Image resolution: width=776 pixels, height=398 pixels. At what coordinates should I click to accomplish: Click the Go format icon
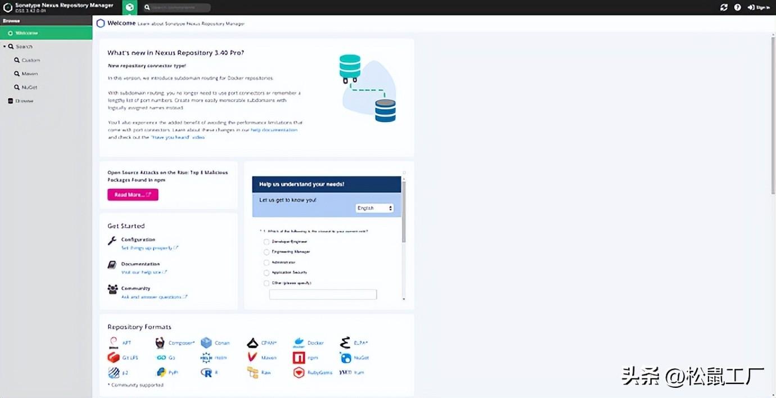tap(160, 358)
